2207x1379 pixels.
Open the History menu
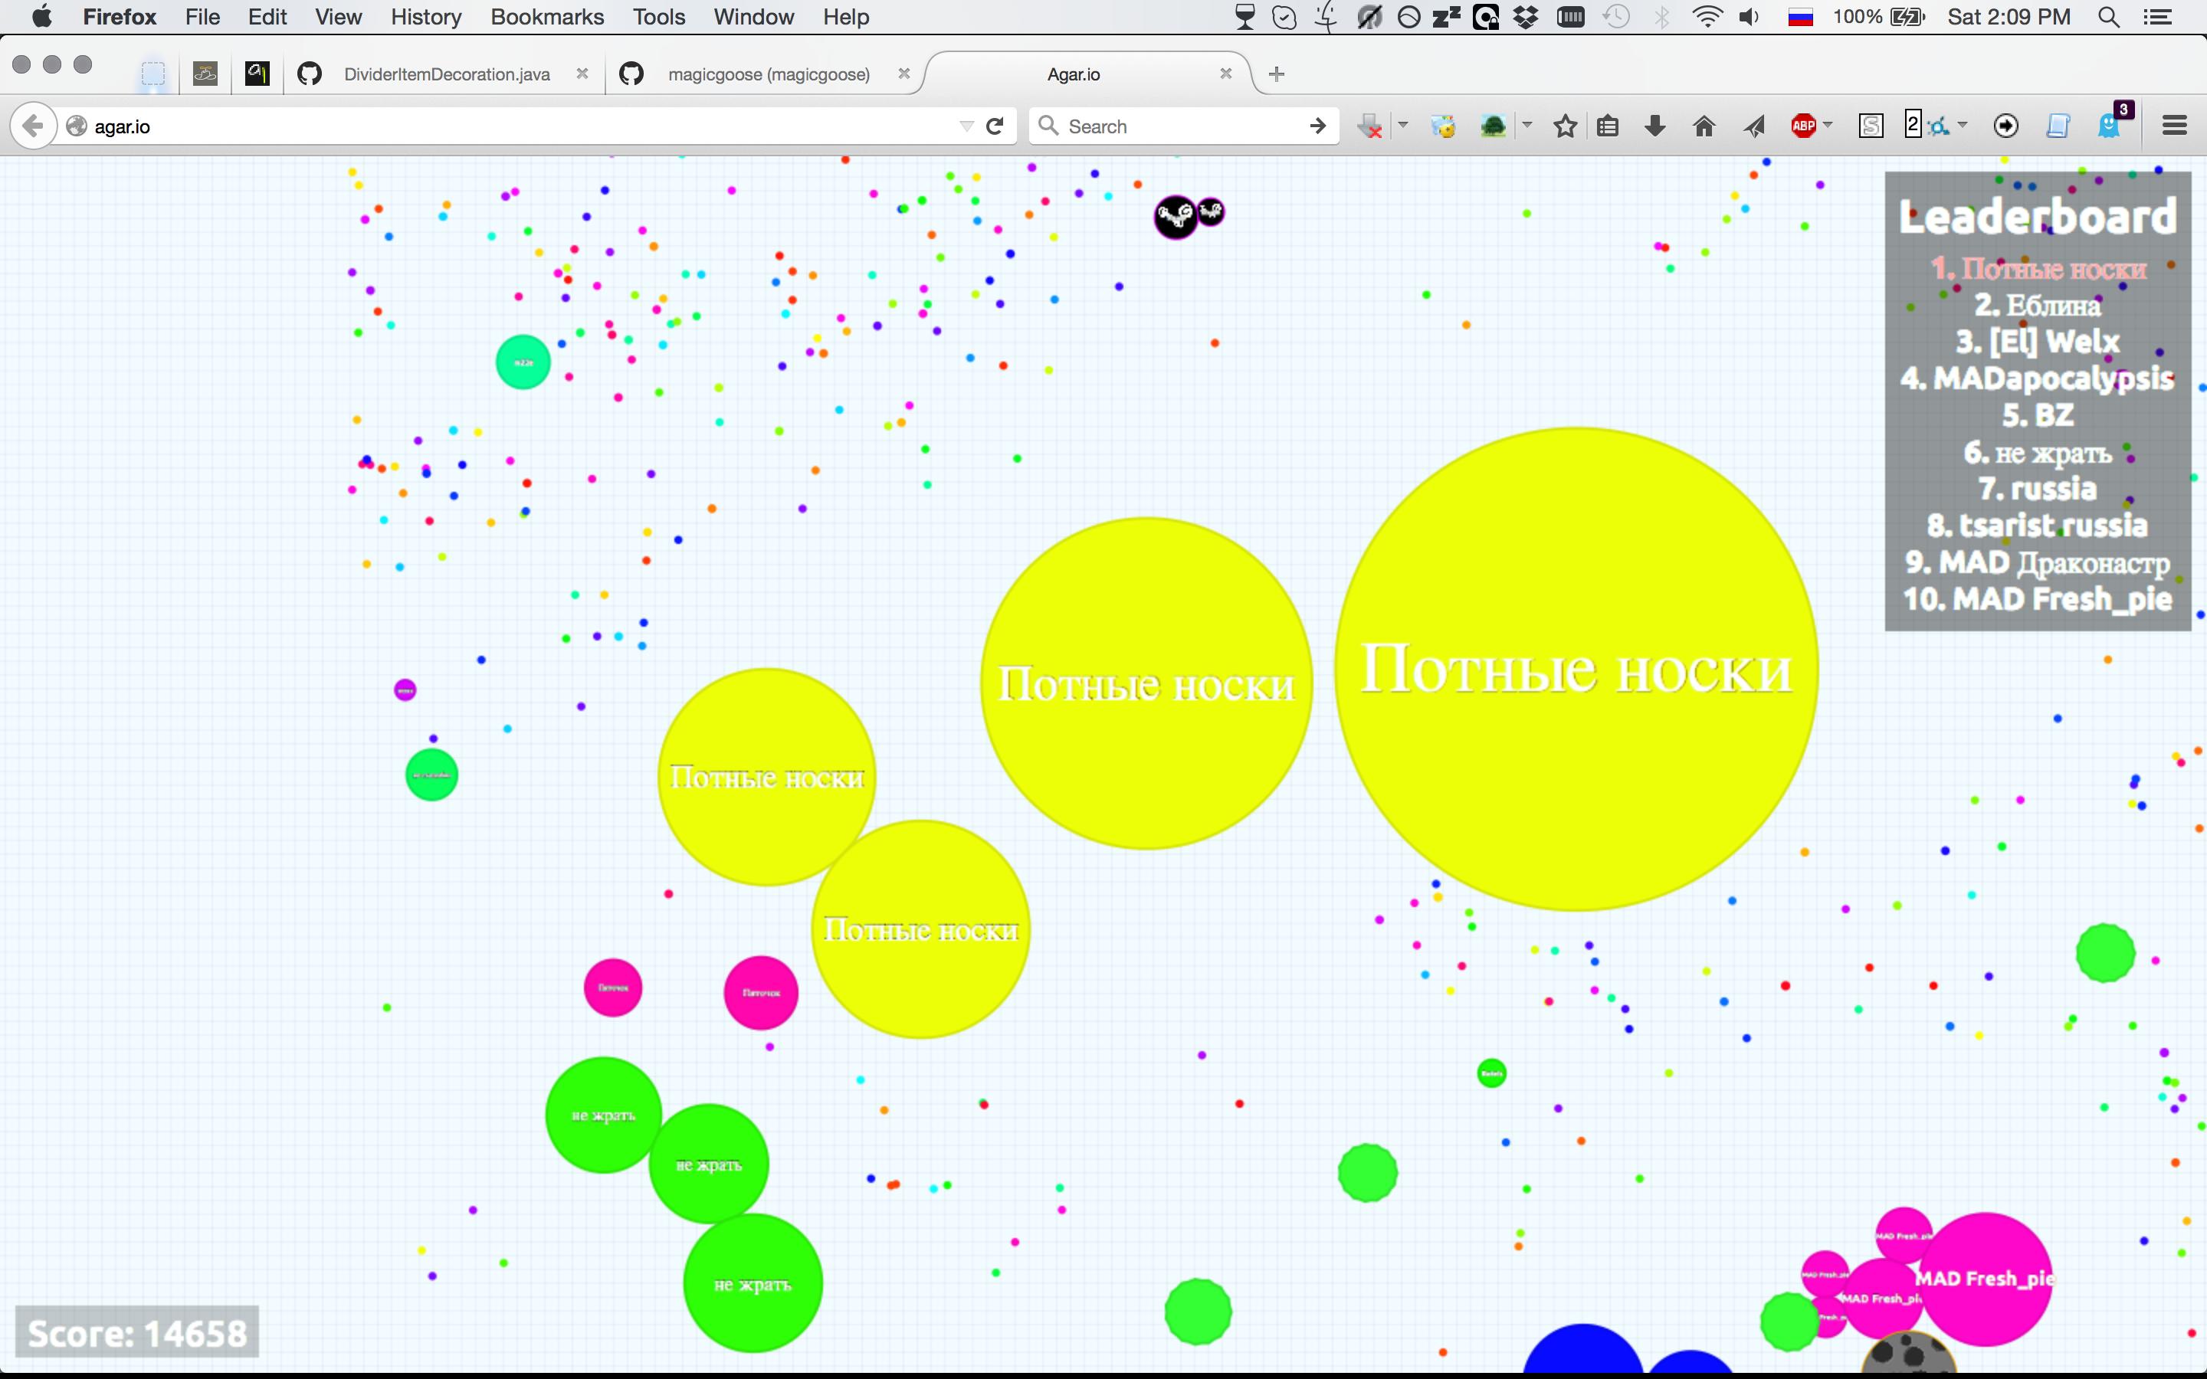pos(426,16)
